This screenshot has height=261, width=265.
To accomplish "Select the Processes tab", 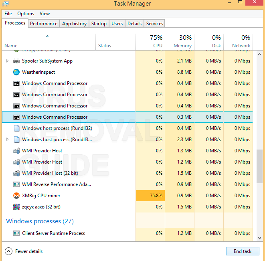I will [x=15, y=23].
